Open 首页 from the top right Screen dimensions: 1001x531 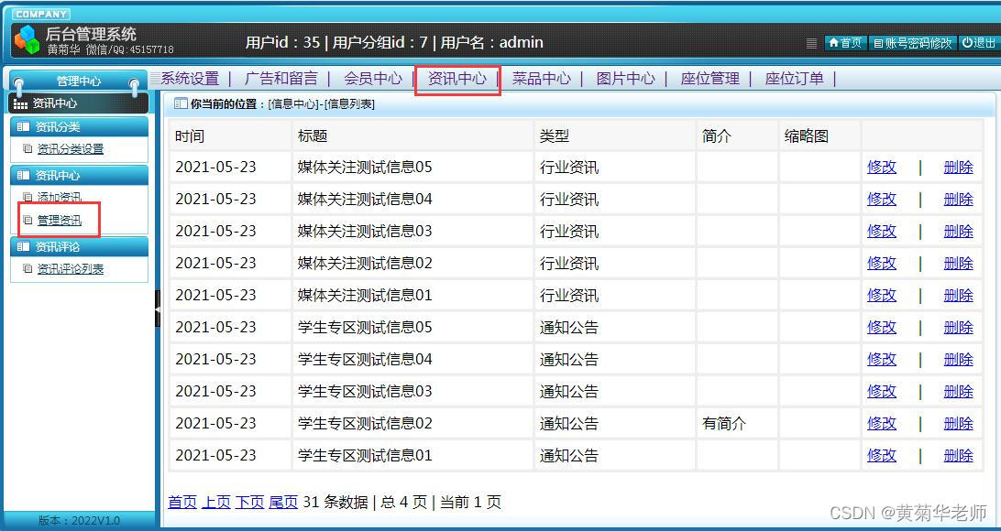point(845,43)
